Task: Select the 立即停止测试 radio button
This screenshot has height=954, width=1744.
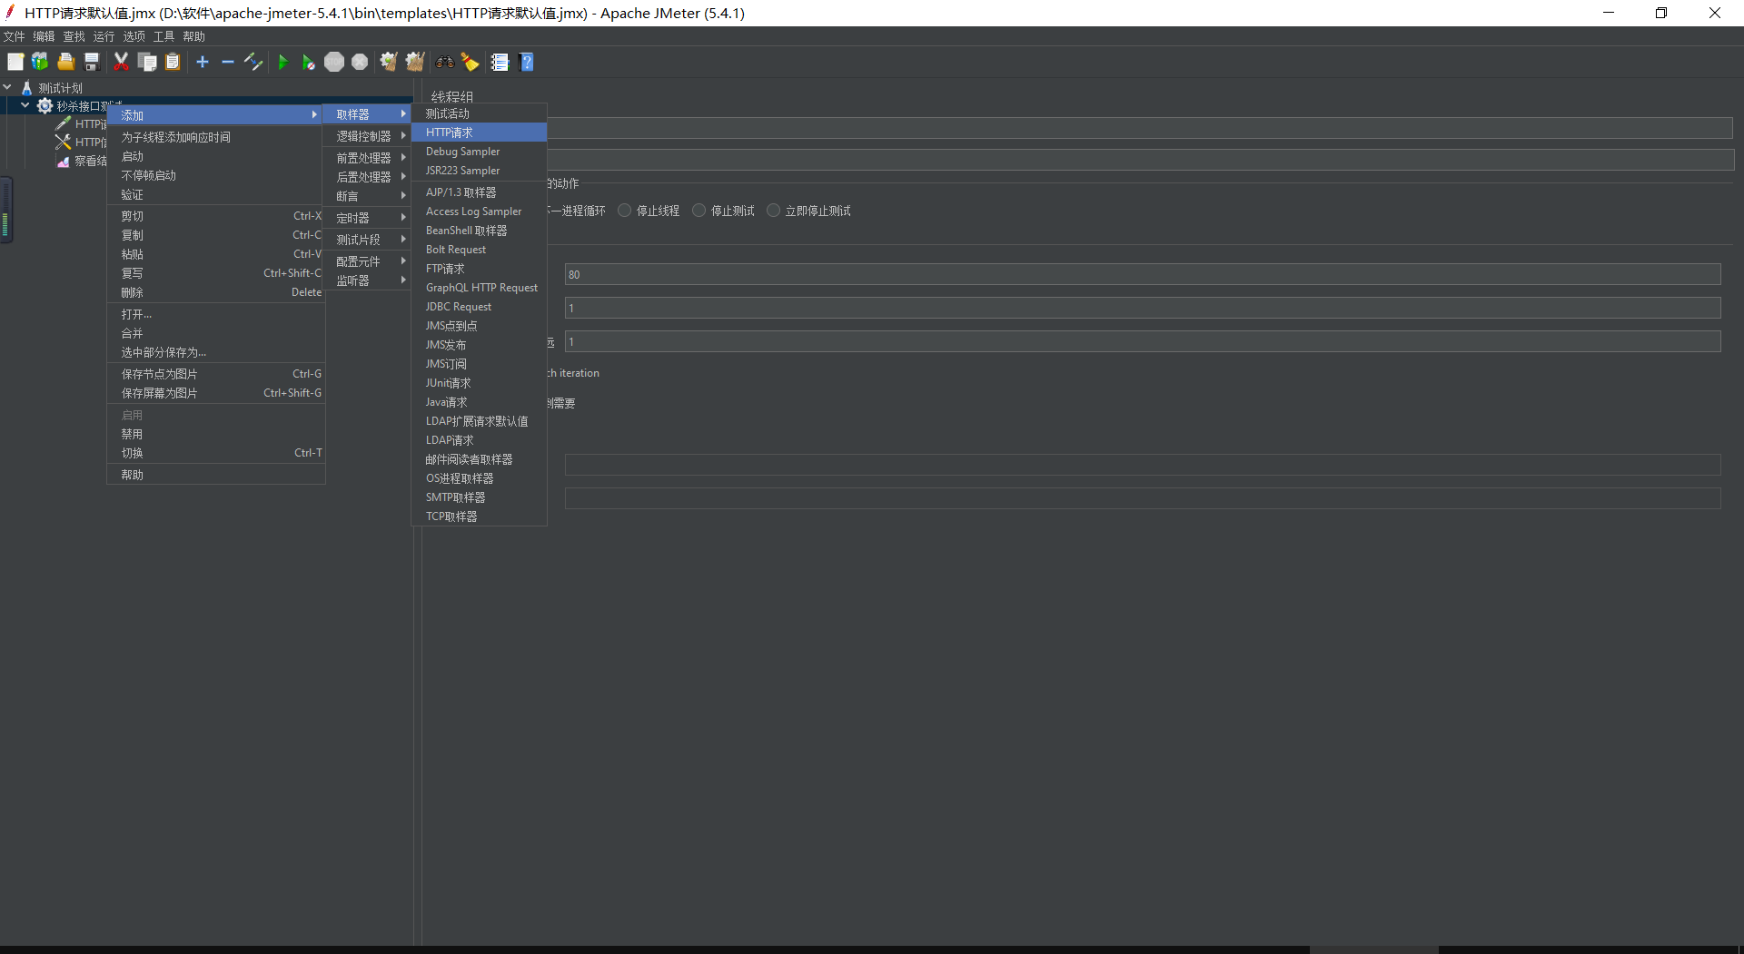Action: tap(774, 211)
